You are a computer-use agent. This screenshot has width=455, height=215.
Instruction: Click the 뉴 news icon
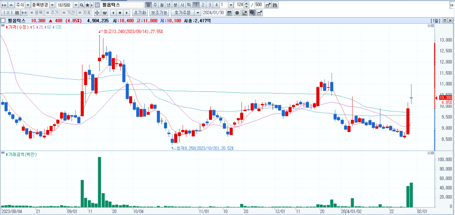click(x=97, y=5)
